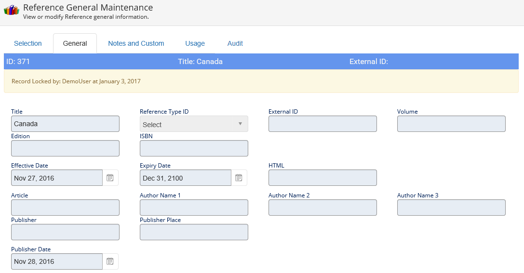Open the Notes and Custom tab
524x273 pixels.
click(136, 43)
